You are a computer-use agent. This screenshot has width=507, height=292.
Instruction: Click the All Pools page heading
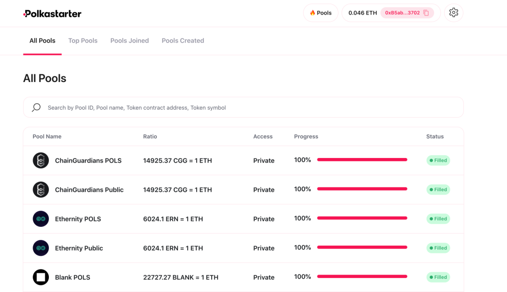pyautogui.click(x=45, y=78)
